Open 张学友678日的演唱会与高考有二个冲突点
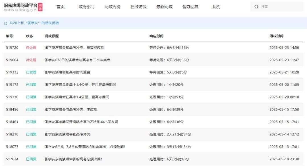The width and height of the screenshot is (307, 166). pyautogui.click(x=77, y=60)
